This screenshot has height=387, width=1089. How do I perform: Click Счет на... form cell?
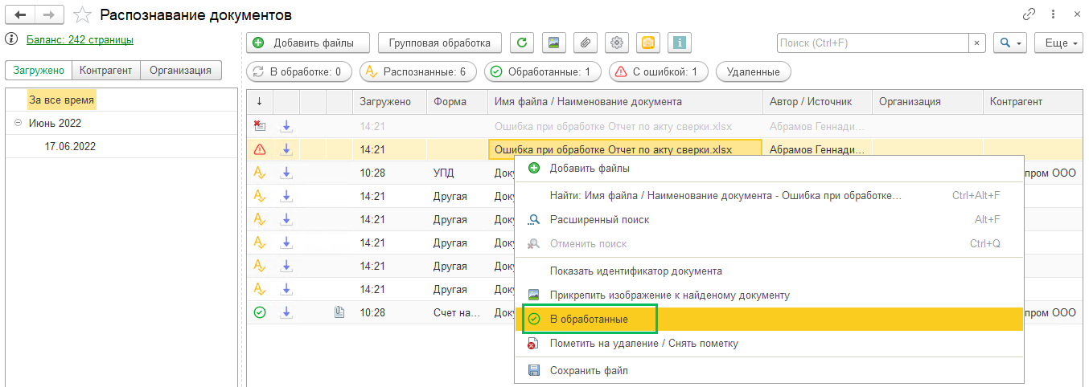click(x=457, y=313)
